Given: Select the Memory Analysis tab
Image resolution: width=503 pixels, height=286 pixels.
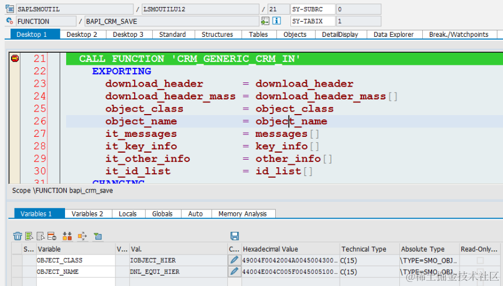Looking at the screenshot, I should pos(242,213).
